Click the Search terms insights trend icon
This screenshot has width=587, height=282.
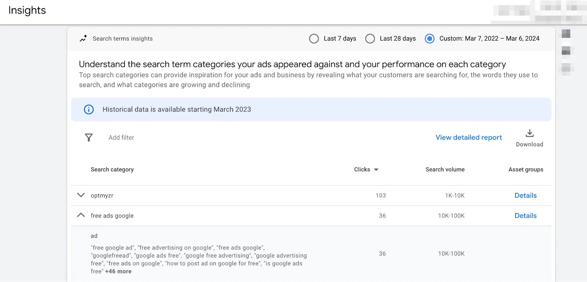tap(83, 39)
